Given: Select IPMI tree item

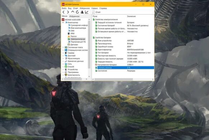Looking at the screenshot, I should click(x=73, y=33).
